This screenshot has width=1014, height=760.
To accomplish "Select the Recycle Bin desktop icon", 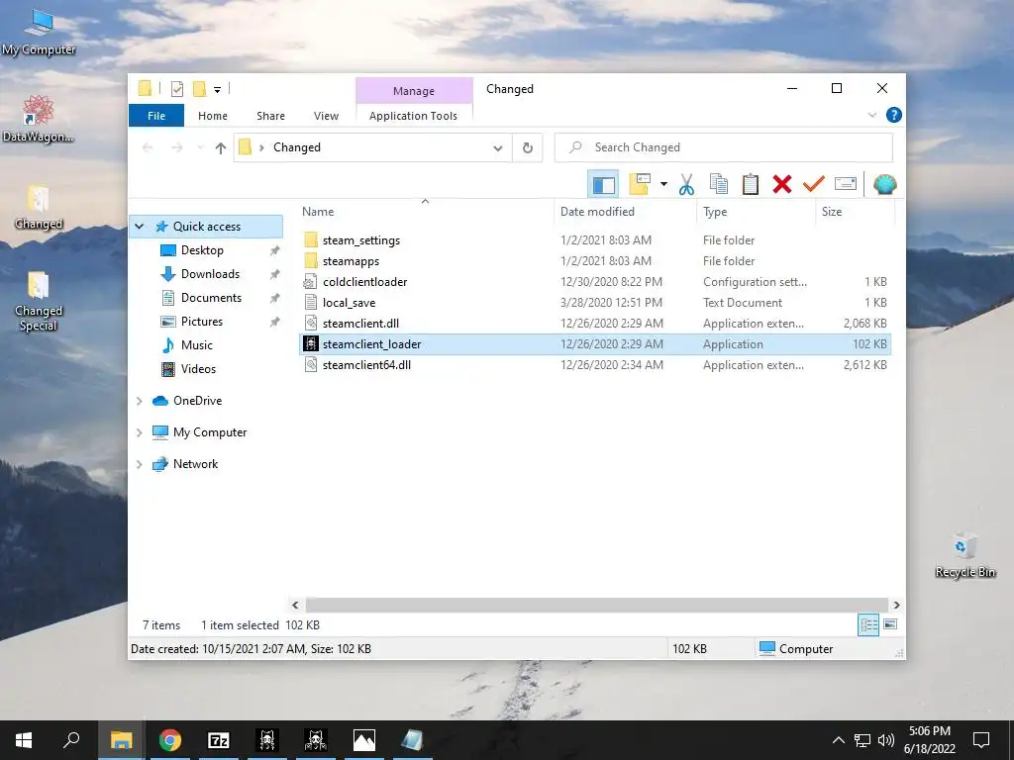I will 964,555.
